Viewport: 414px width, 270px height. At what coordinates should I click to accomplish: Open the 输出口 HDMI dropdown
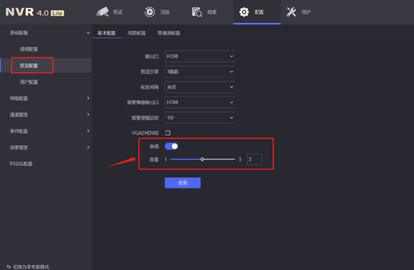(200, 56)
